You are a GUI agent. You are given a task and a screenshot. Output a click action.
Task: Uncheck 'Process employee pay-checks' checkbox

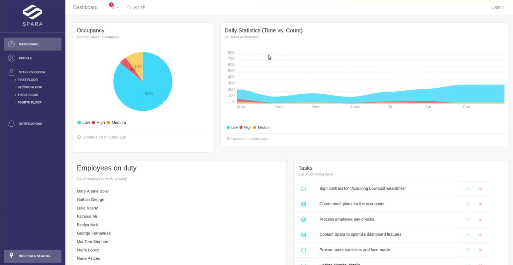pyautogui.click(x=303, y=219)
